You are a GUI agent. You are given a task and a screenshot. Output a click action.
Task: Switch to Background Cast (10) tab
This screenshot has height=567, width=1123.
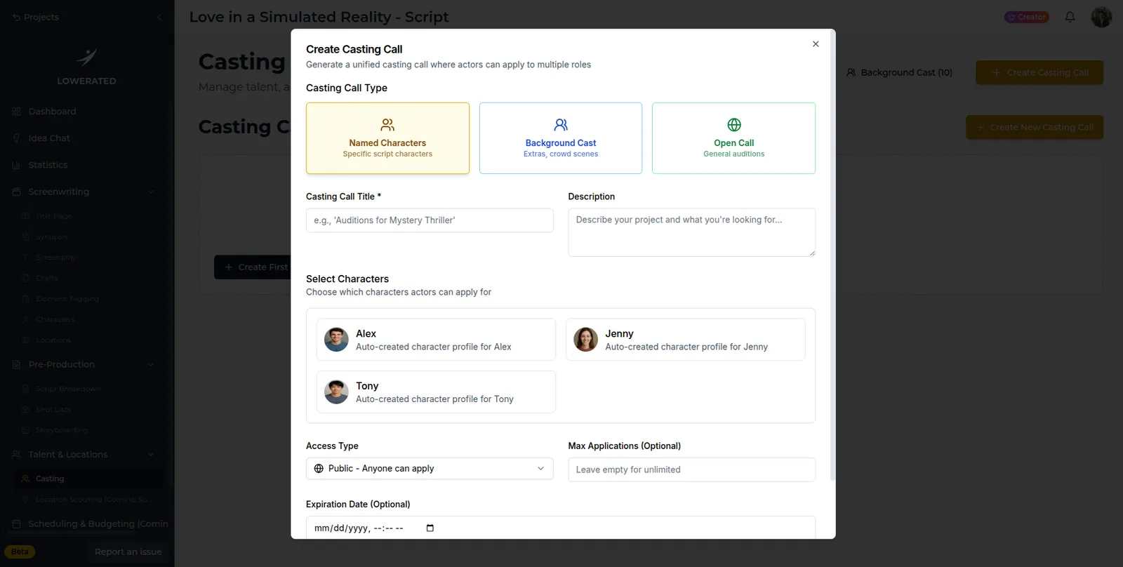[x=899, y=72]
